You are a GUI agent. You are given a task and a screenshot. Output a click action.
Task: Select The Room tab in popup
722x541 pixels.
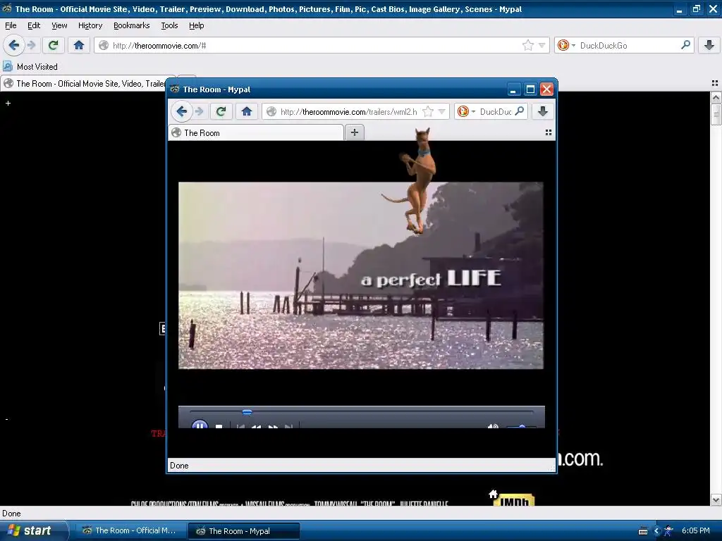pos(256,133)
